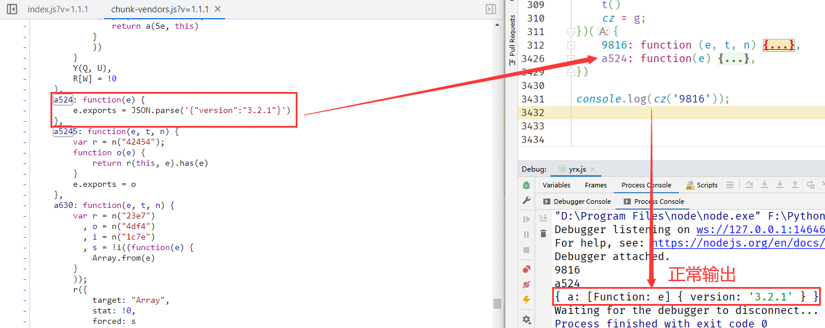The width and height of the screenshot is (825, 328).
Task: Click the lightning bolt icon in debug sidebar
Action: (x=526, y=300)
